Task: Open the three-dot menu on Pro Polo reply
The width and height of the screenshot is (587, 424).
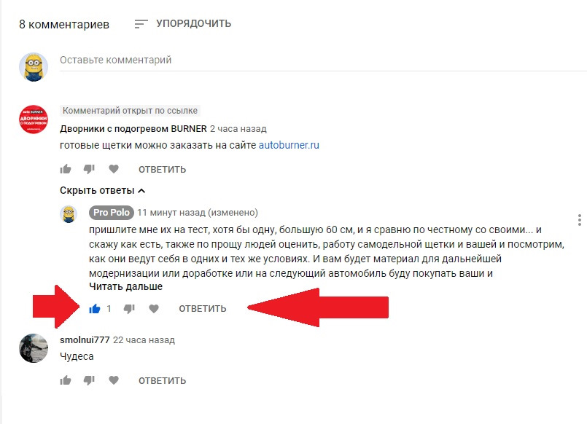Action: (x=579, y=220)
